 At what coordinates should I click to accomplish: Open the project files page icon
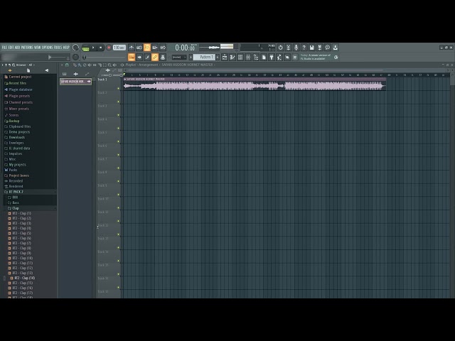pyautogui.click(x=264, y=57)
